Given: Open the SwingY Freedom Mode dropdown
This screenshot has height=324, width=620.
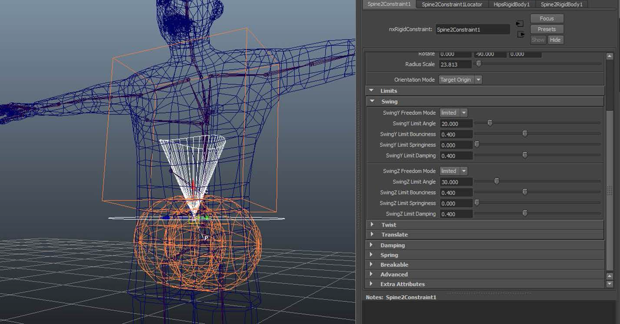Looking at the screenshot, I should tap(453, 113).
